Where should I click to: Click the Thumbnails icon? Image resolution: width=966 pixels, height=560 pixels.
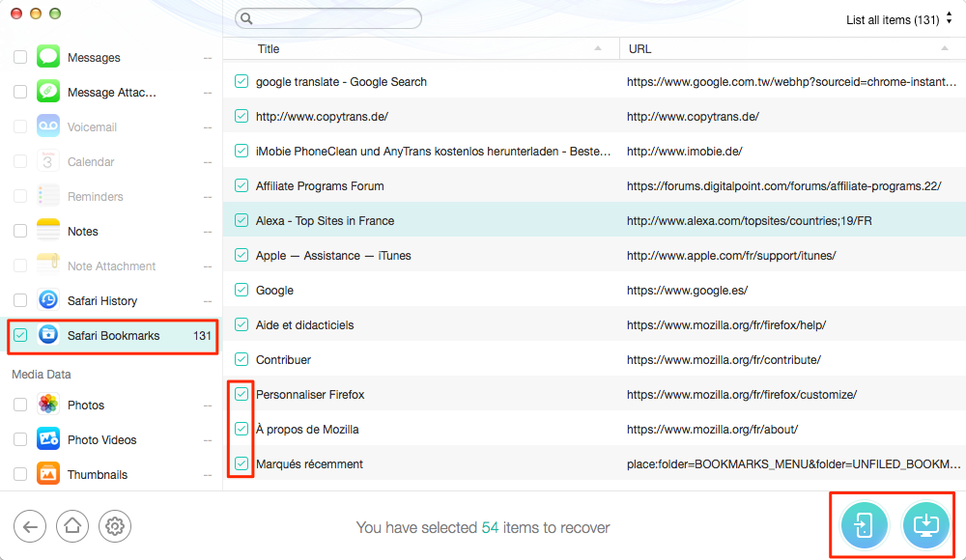click(x=48, y=474)
